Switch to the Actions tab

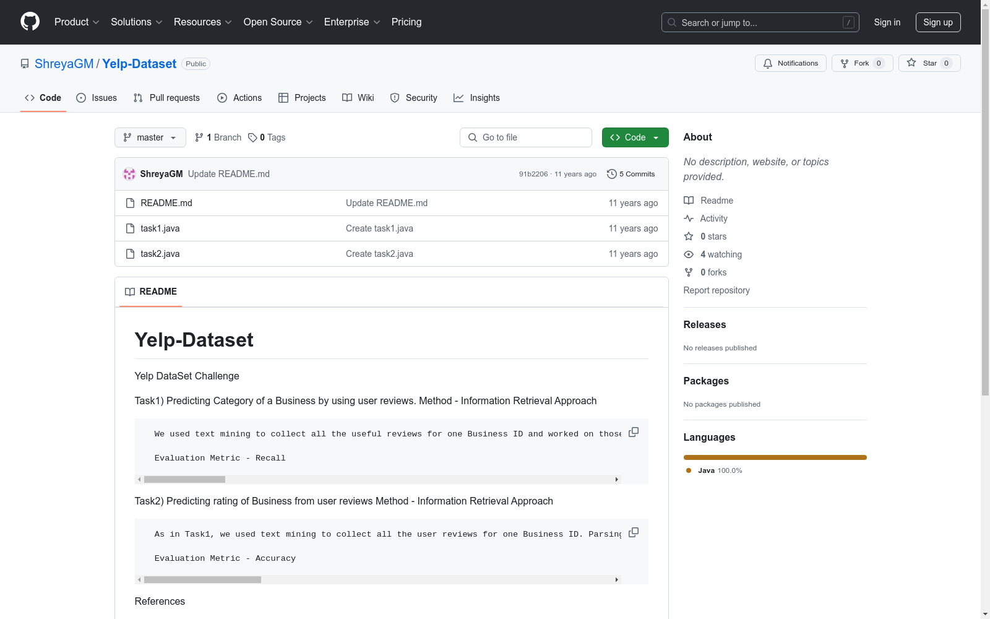[239, 98]
